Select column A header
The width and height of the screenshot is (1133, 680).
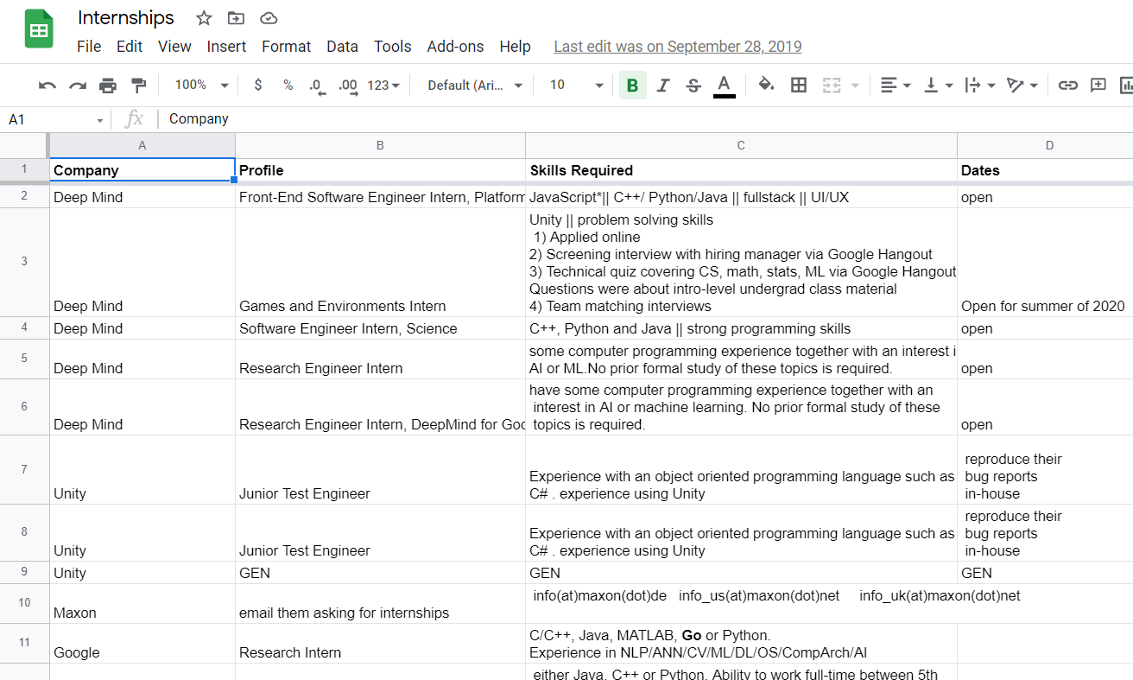142,145
